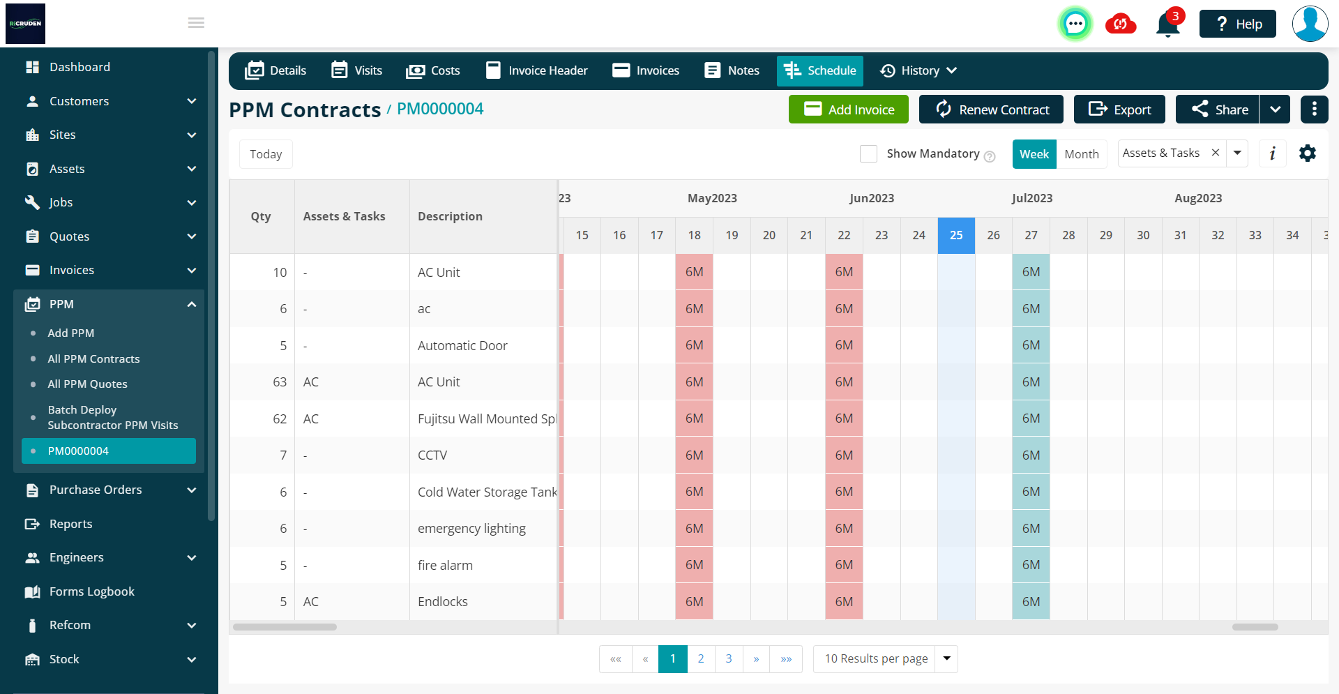The height and width of the screenshot is (694, 1339).
Task: Click the Customers person icon
Action: (32, 101)
